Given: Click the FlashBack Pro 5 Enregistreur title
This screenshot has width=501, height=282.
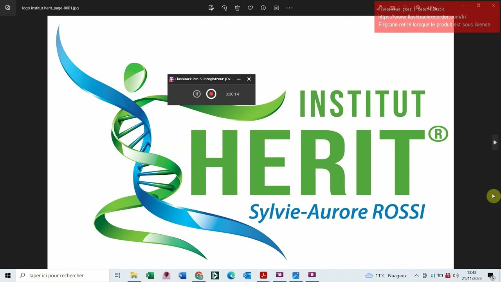Looking at the screenshot, I should coord(204,79).
